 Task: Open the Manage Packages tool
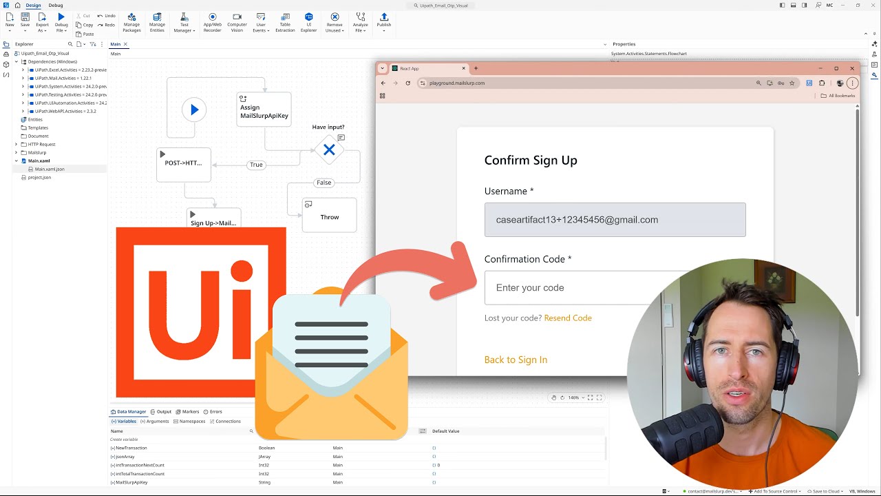(x=131, y=23)
